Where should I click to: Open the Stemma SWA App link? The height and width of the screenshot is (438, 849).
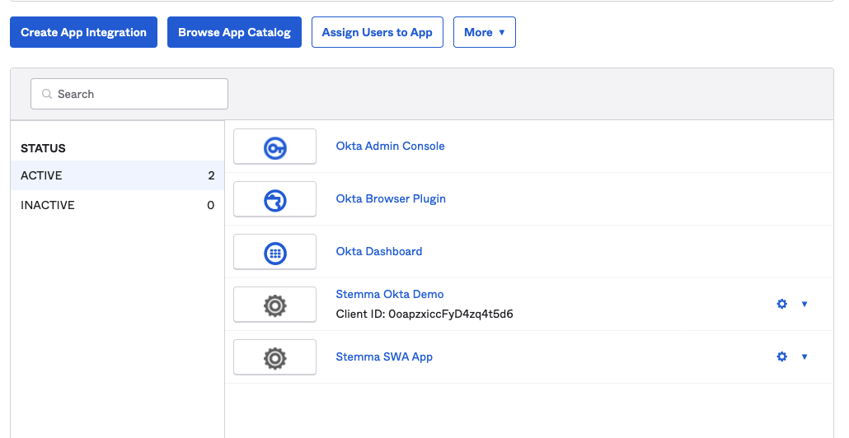(x=384, y=356)
